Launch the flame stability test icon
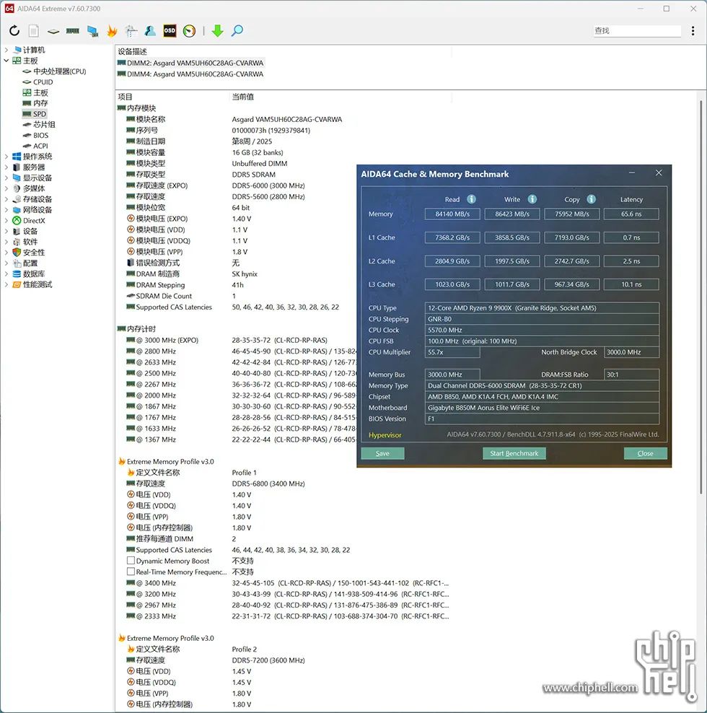The image size is (707, 713). click(x=112, y=30)
